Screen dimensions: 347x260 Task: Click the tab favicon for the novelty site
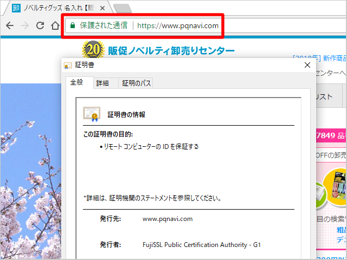16,8
